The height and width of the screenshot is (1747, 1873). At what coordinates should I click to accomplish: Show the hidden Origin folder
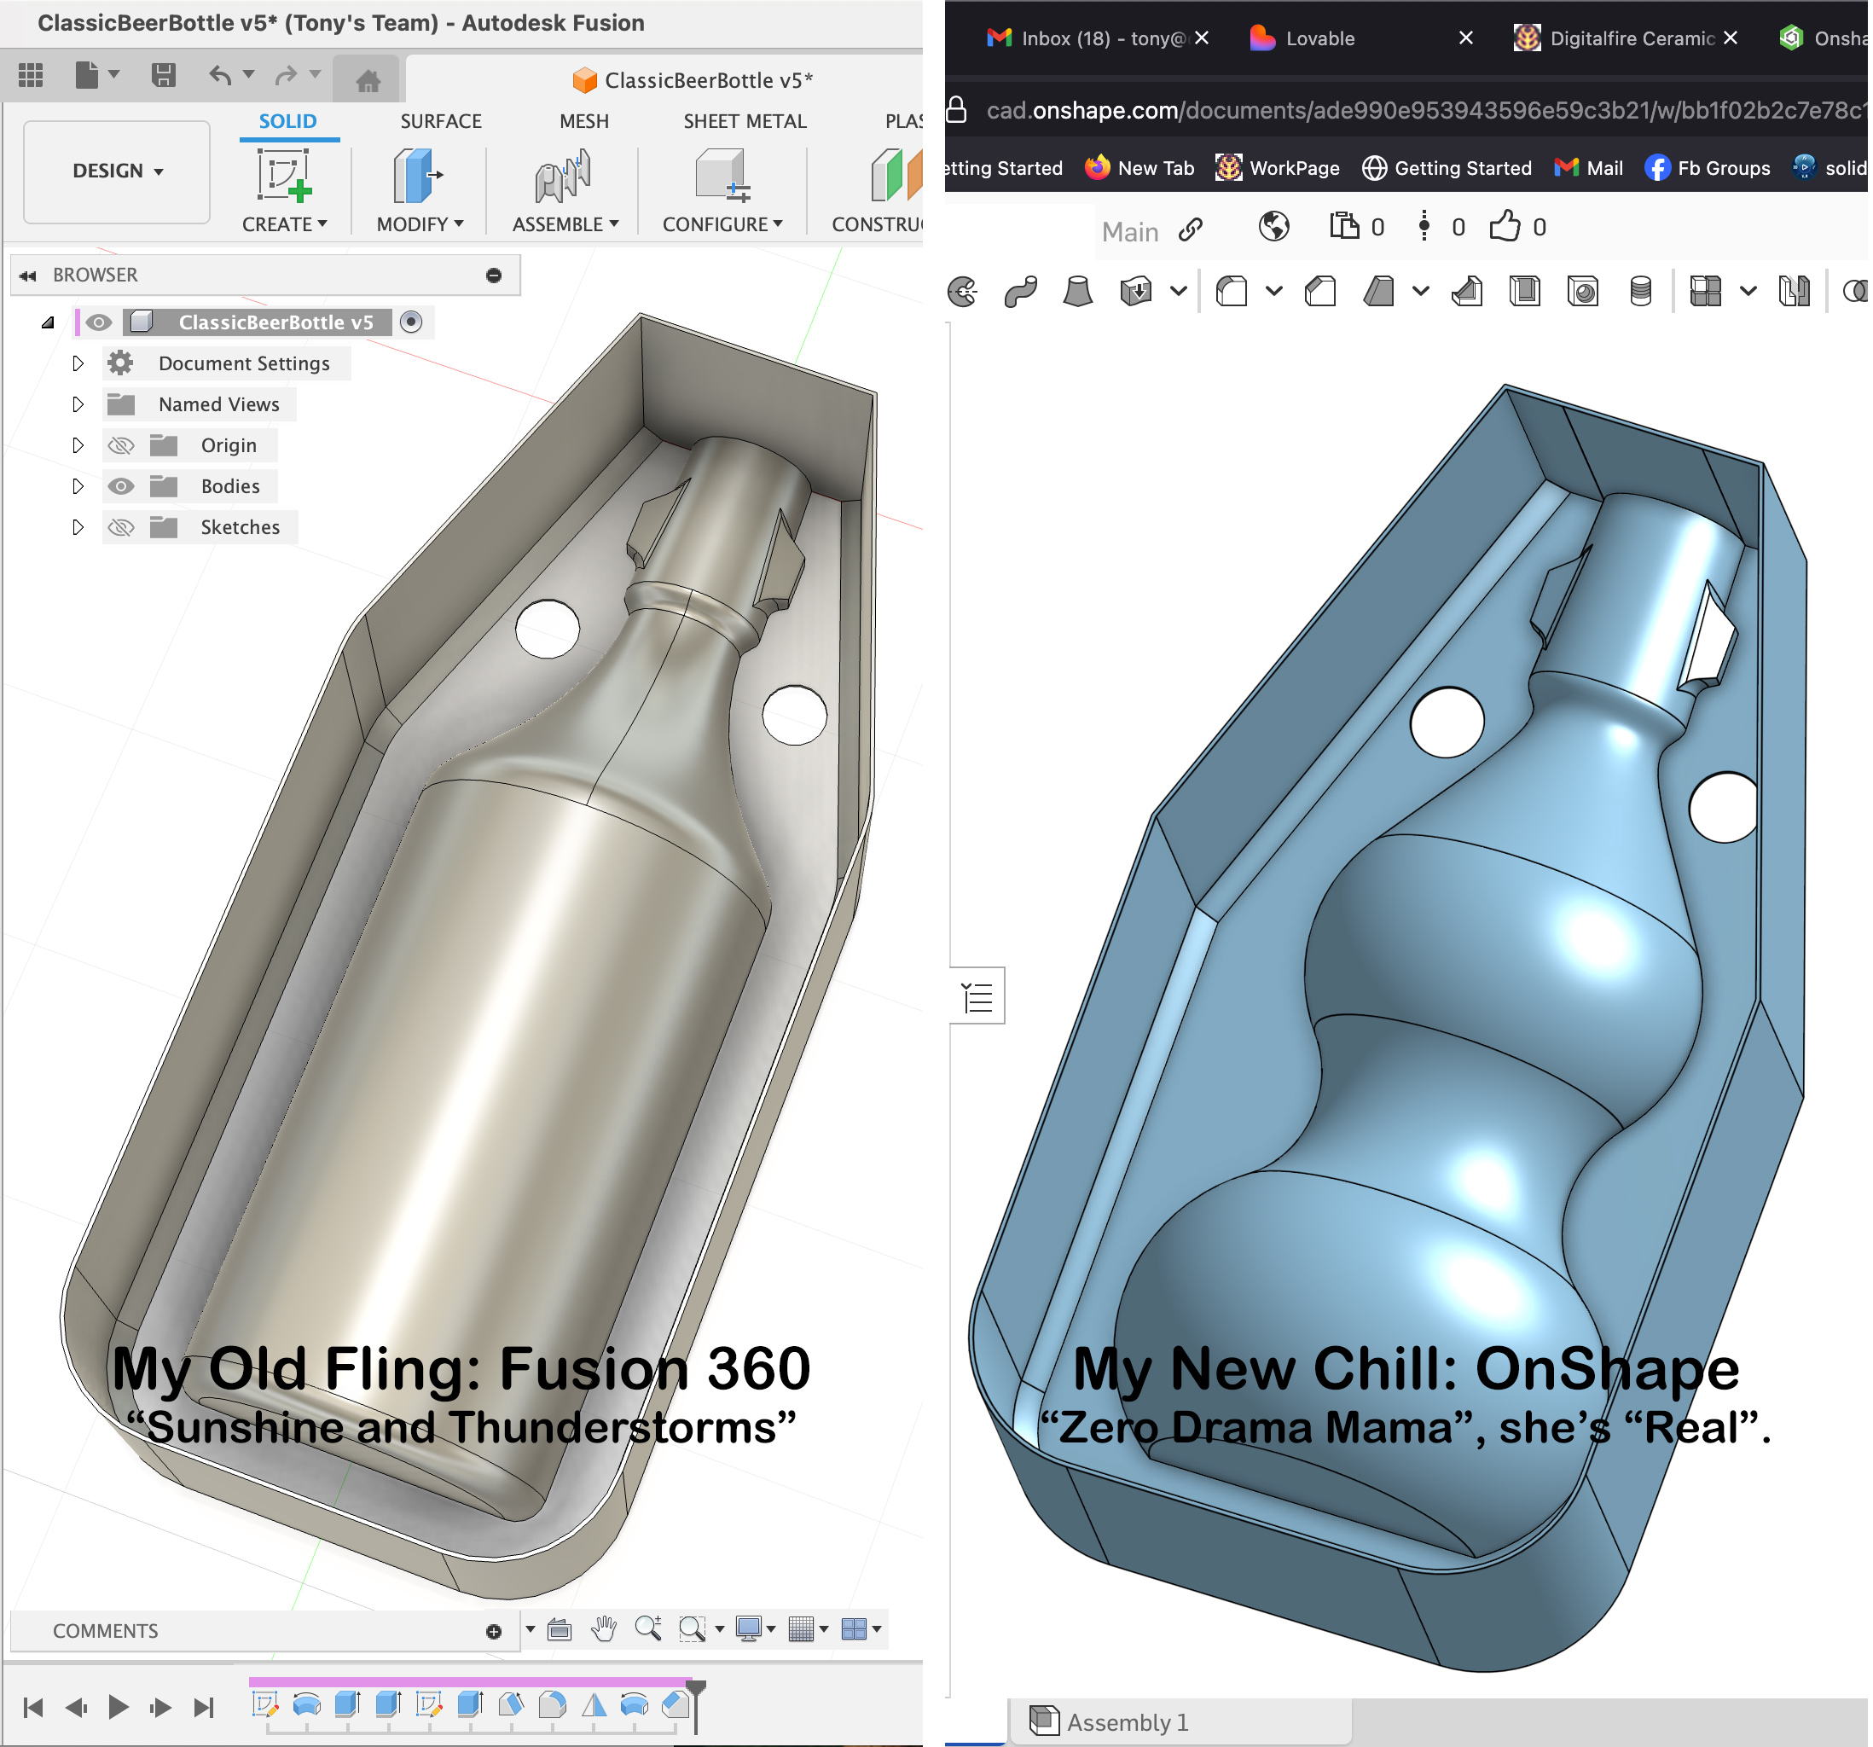point(120,445)
